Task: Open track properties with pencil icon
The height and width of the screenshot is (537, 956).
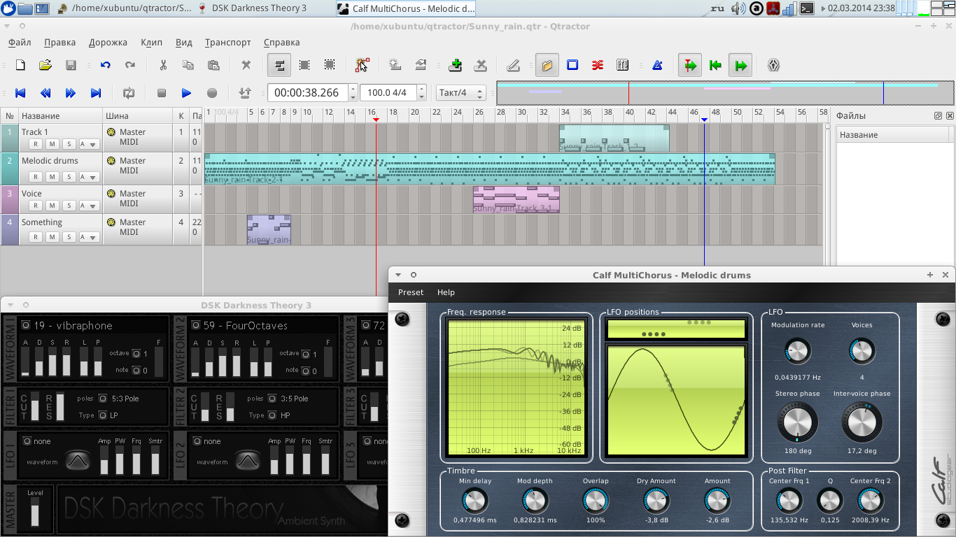Action: pyautogui.click(x=513, y=65)
